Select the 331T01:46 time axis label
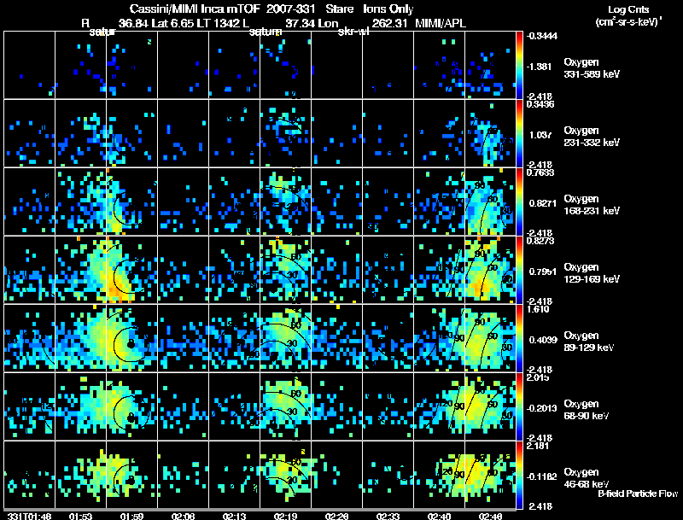 coord(29,517)
